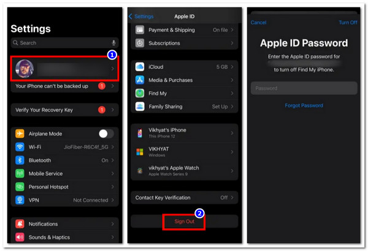Open the iCloud 5 GB chevron
368x251 pixels.
232,67
